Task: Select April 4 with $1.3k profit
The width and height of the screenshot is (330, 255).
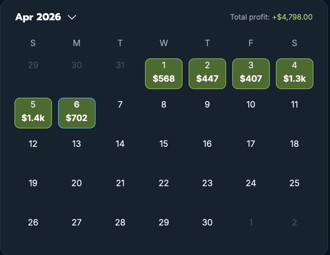Action: pos(294,74)
